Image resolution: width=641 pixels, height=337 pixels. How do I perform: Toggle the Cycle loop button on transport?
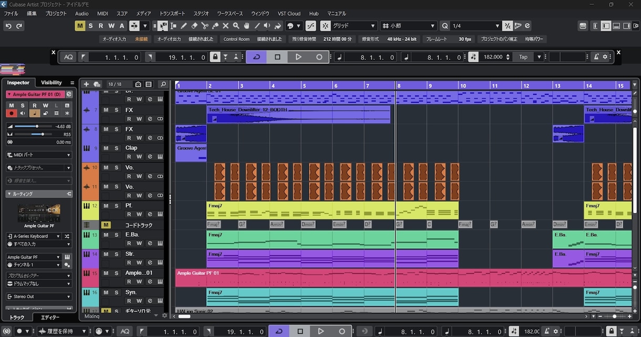256,57
